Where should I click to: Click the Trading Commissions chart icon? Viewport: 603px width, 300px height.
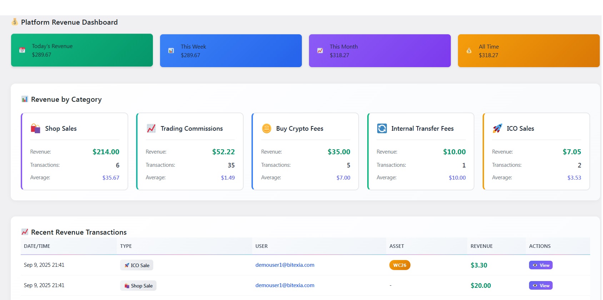(151, 129)
